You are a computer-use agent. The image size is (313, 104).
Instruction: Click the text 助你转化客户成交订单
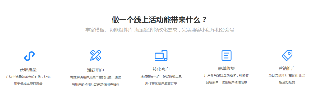(x=161, y=84)
